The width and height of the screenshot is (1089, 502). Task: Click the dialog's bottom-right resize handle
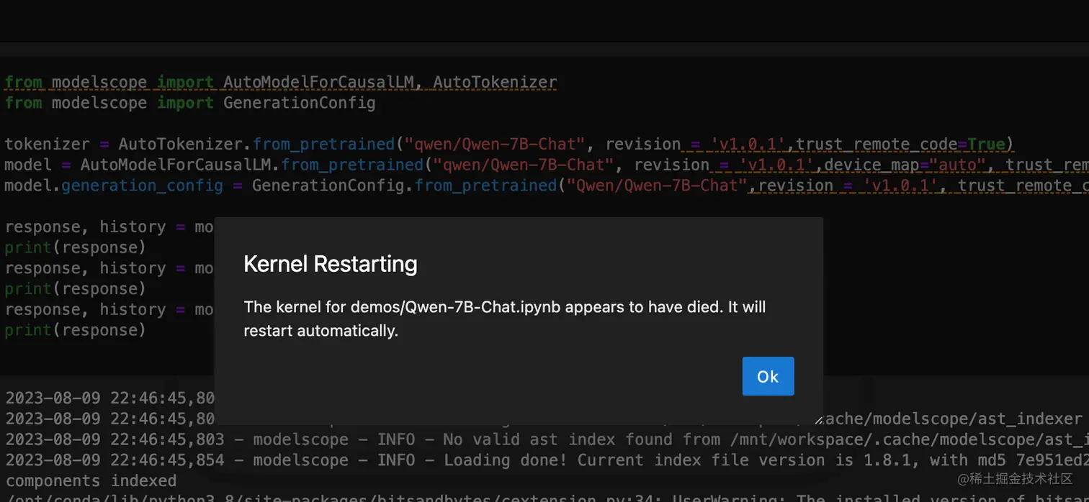(x=817, y=420)
